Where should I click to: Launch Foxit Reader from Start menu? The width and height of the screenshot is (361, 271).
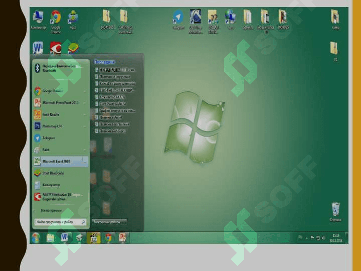coord(60,114)
